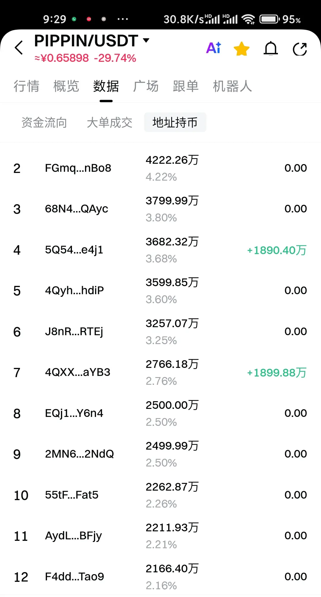This screenshot has height=597, width=321.
Task: Open the 机器人 tab
Action: click(232, 86)
